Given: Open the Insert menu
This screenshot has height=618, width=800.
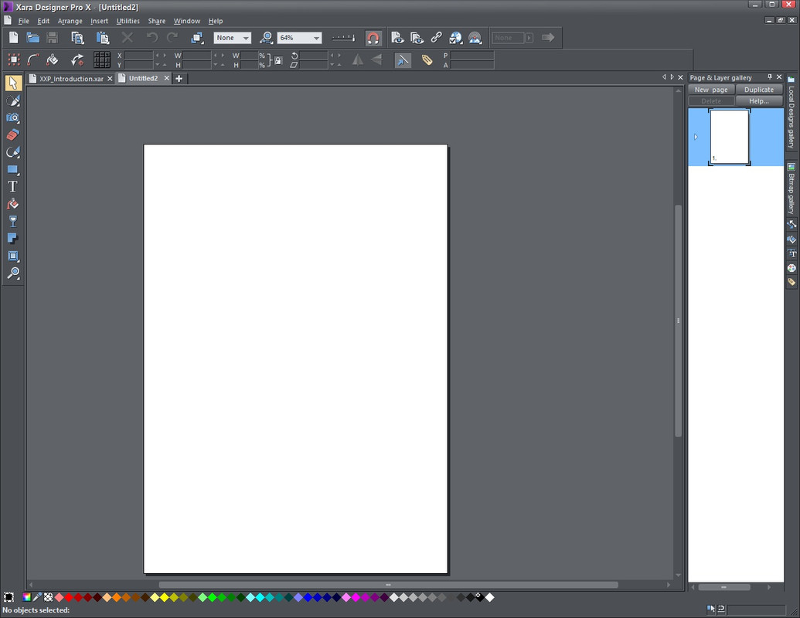Looking at the screenshot, I should (99, 21).
